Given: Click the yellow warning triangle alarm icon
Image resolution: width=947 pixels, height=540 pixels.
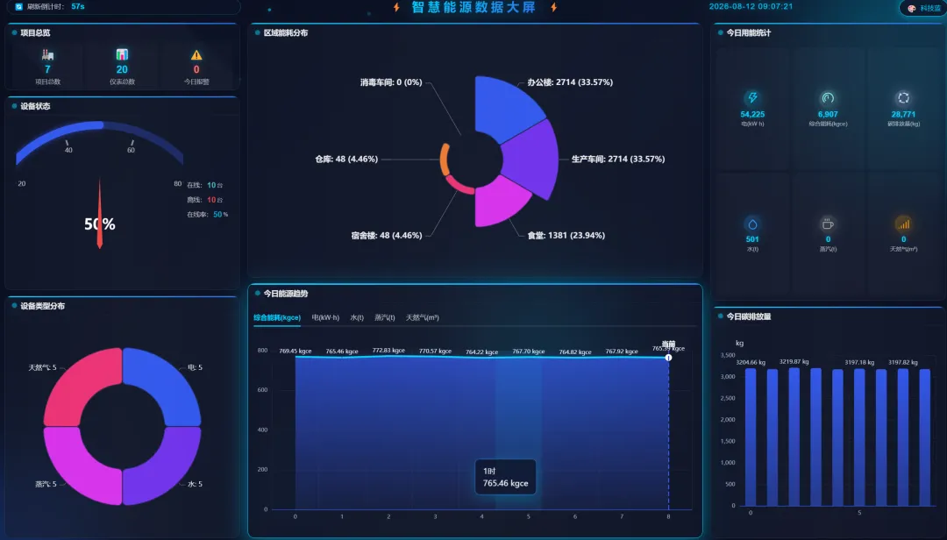Looking at the screenshot, I should coord(196,55).
